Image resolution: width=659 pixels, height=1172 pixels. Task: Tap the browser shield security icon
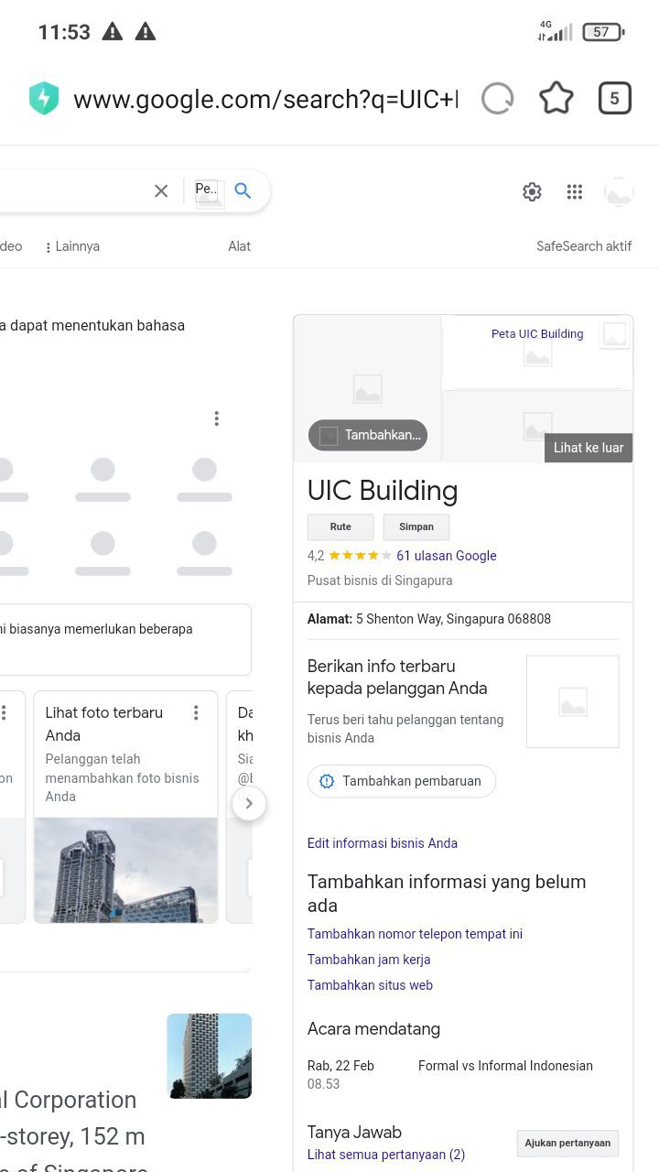pyautogui.click(x=44, y=99)
